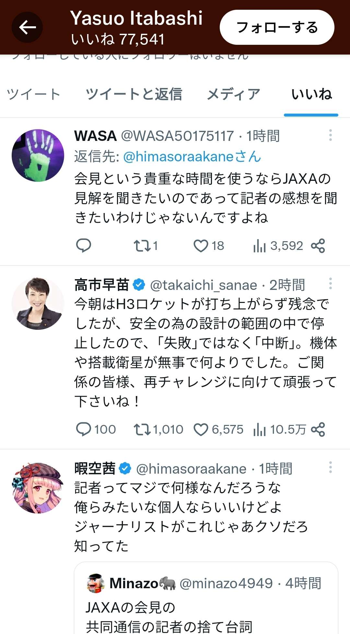
Task: Share WASA's tweet
Action: point(318,246)
